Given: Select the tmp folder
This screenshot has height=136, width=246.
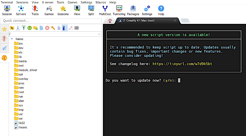Looking at the screenshot, I should click(19, 110).
